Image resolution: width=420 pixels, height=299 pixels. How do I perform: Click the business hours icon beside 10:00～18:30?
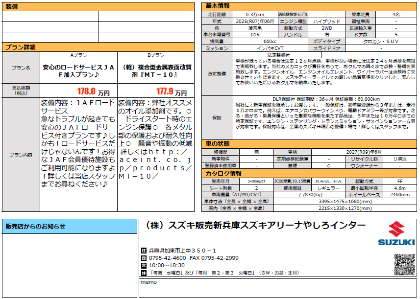143,265
